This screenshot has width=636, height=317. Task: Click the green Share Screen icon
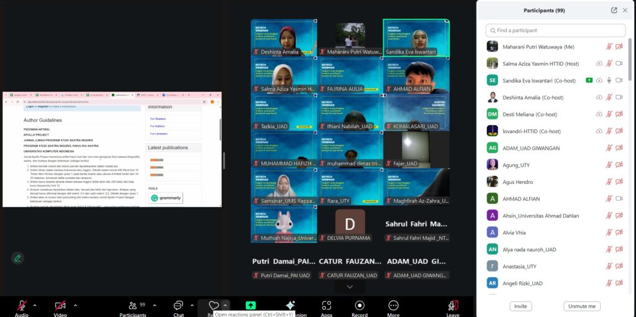click(x=250, y=305)
